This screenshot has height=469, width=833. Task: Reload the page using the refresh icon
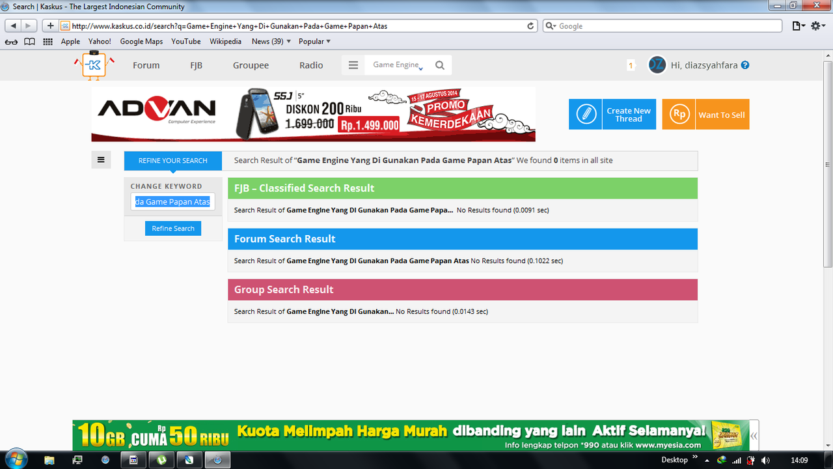click(531, 26)
